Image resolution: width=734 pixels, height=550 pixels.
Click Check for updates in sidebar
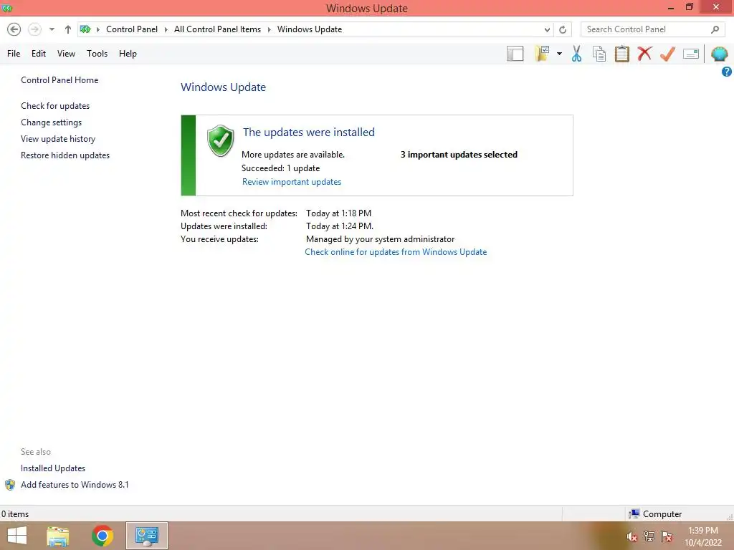click(x=55, y=106)
